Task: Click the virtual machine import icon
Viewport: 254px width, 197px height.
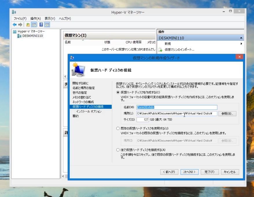Action: [x=160, y=49]
